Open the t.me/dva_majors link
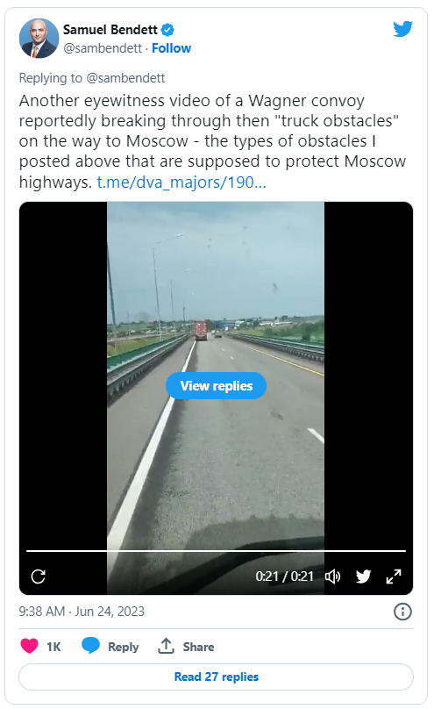 click(x=181, y=182)
